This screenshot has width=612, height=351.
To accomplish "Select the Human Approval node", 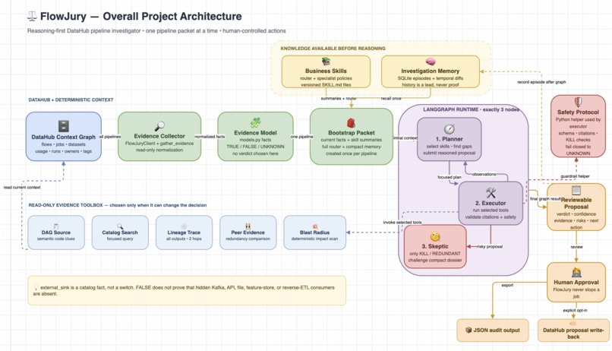I will click(576, 283).
